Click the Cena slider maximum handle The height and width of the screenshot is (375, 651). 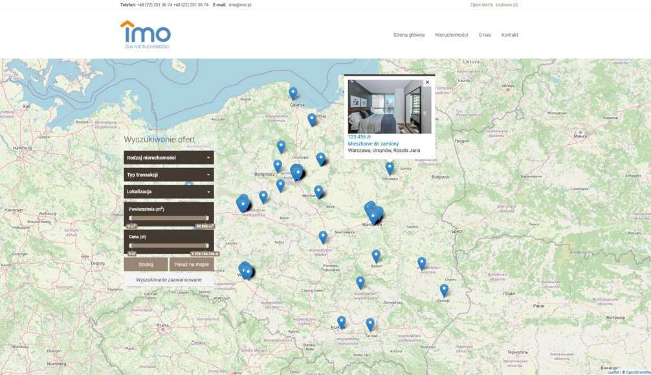click(207, 245)
